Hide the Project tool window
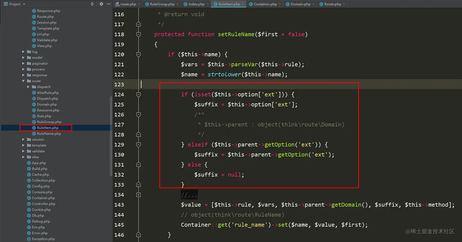Viewport: 462px width, 242px height. coord(108,4)
